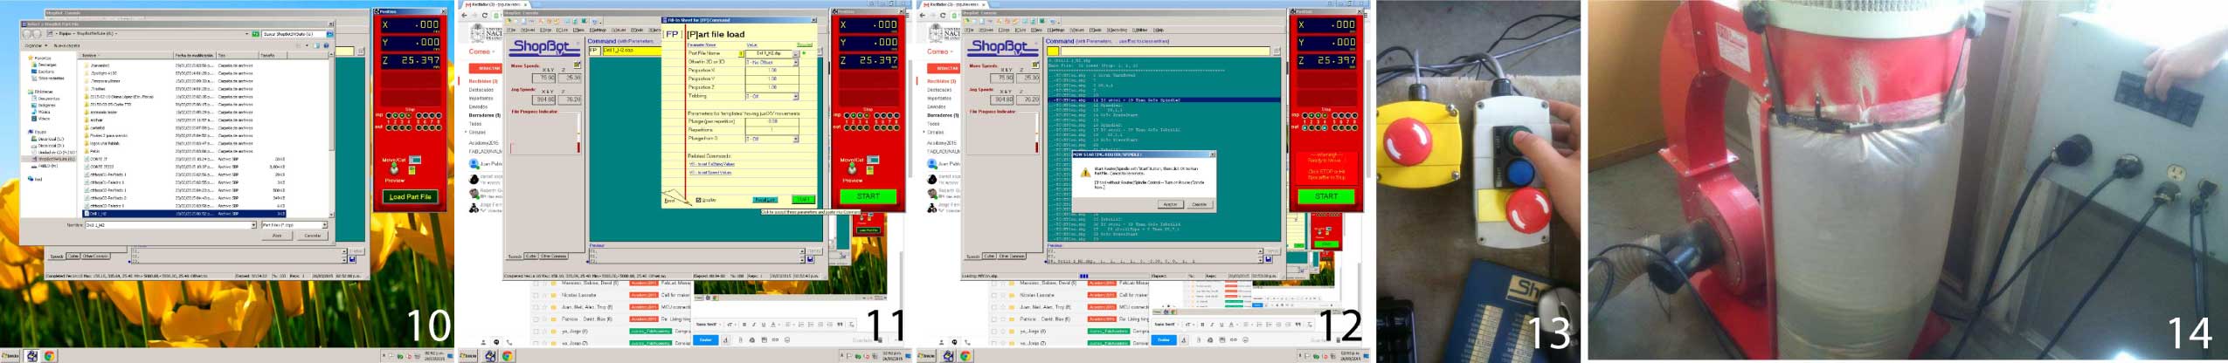Image resolution: width=2228 pixels, height=363 pixels.
Task: Click the blue Enviar button below Fill-In Sheet console
Action: tap(705, 339)
